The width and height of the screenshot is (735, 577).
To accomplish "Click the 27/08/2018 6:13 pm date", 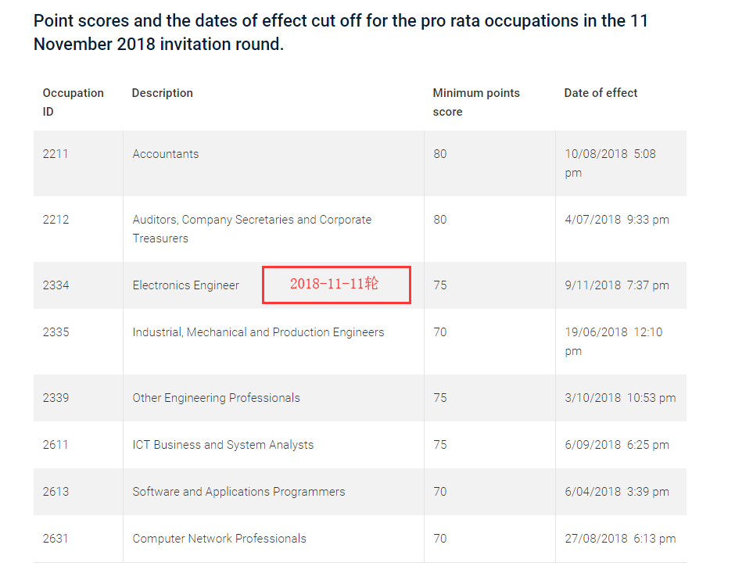I will 620,539.
